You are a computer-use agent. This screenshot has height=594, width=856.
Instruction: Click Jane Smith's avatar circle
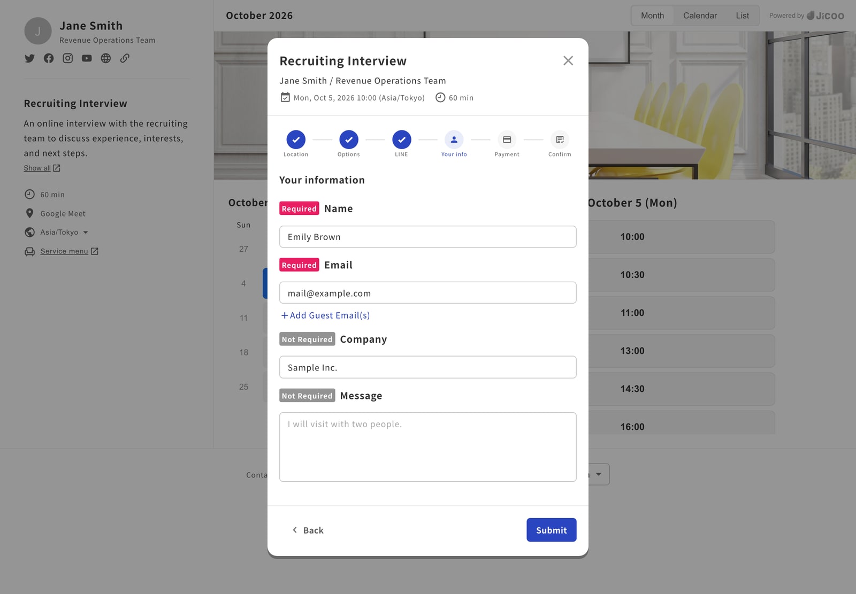coord(38,31)
